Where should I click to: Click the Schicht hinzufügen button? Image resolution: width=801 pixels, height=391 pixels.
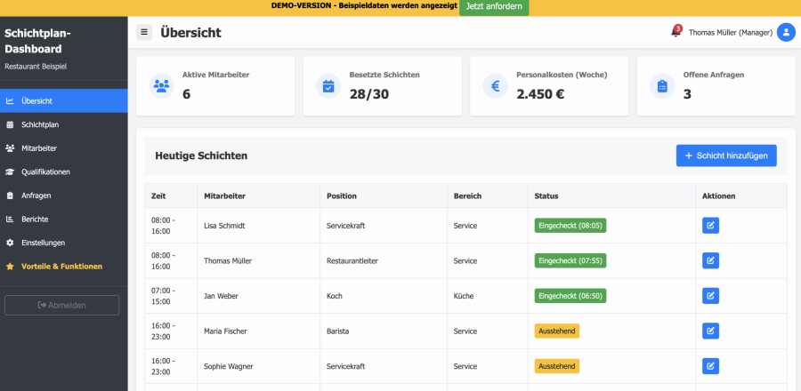pos(726,156)
